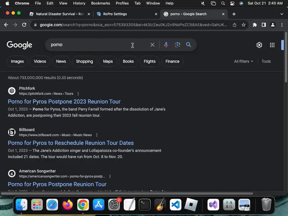Screen dimensions: 288x216
Task: Close the RoPro Settings tab
Action: tap(156, 14)
